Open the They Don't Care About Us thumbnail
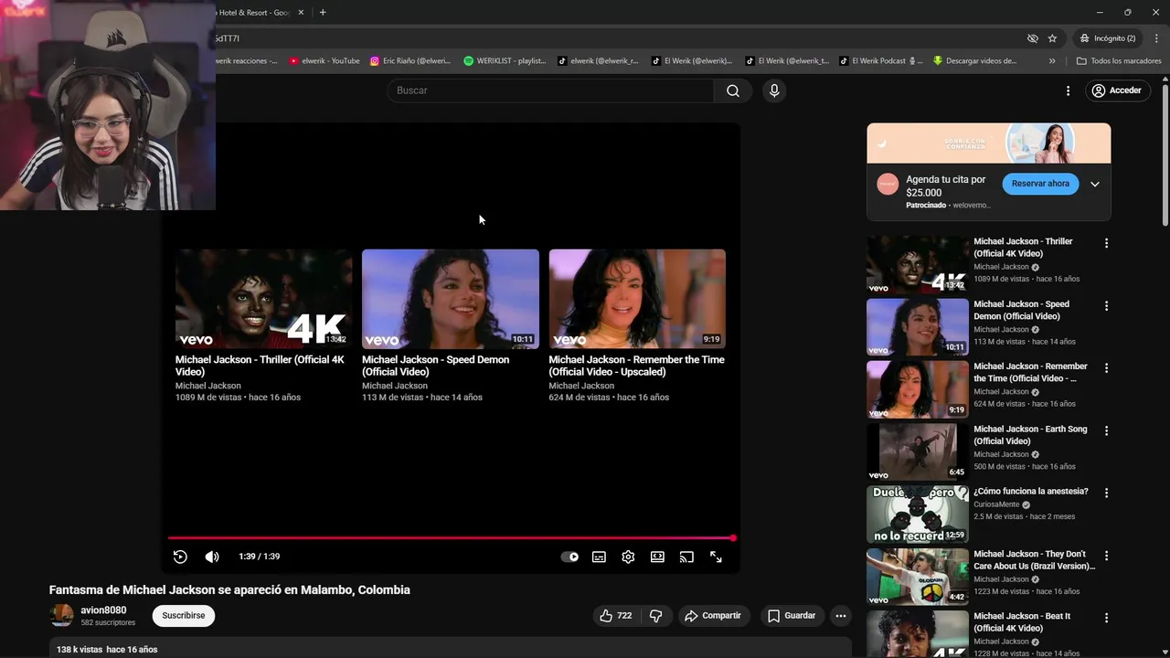1170x658 pixels. point(918,577)
